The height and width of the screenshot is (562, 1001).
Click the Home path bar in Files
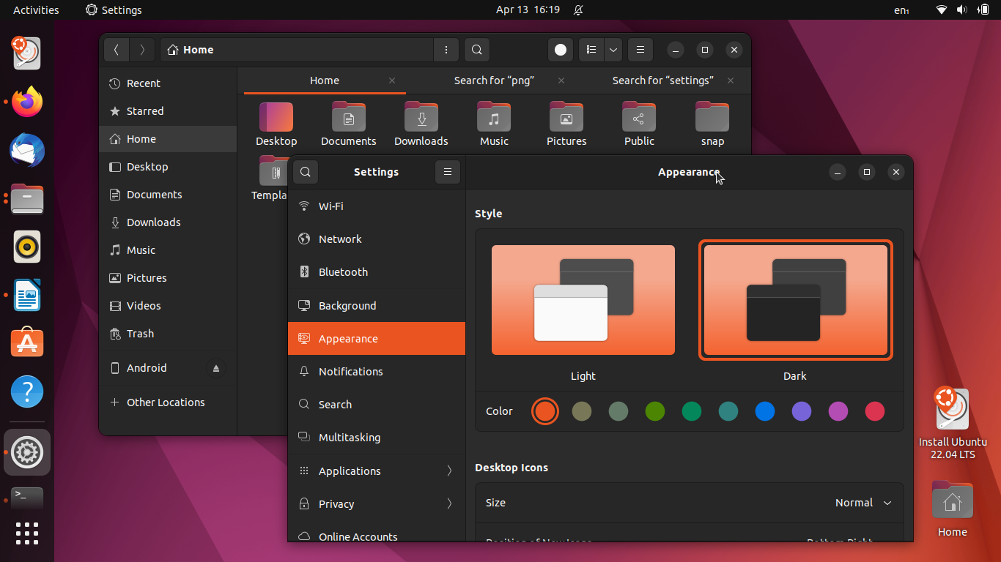(297, 50)
